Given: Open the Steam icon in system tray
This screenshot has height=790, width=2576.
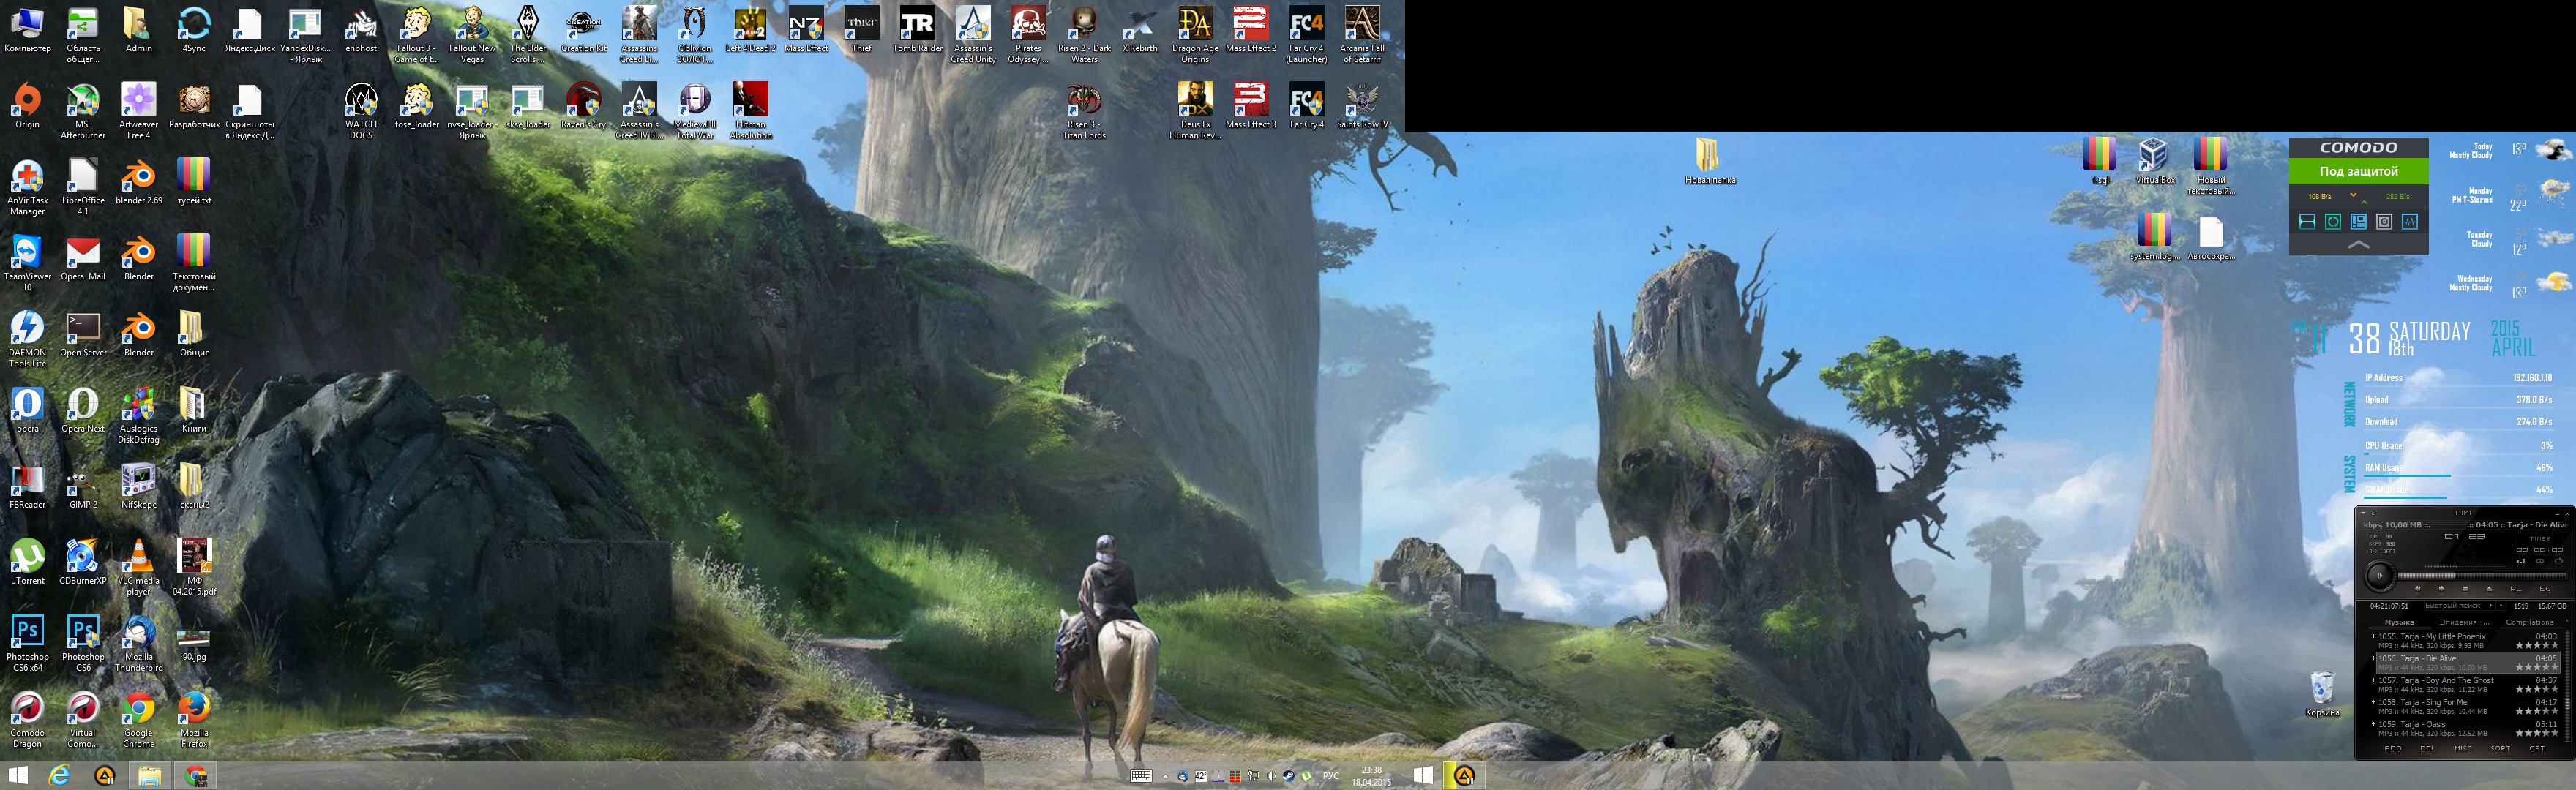Looking at the screenshot, I should click(1289, 776).
